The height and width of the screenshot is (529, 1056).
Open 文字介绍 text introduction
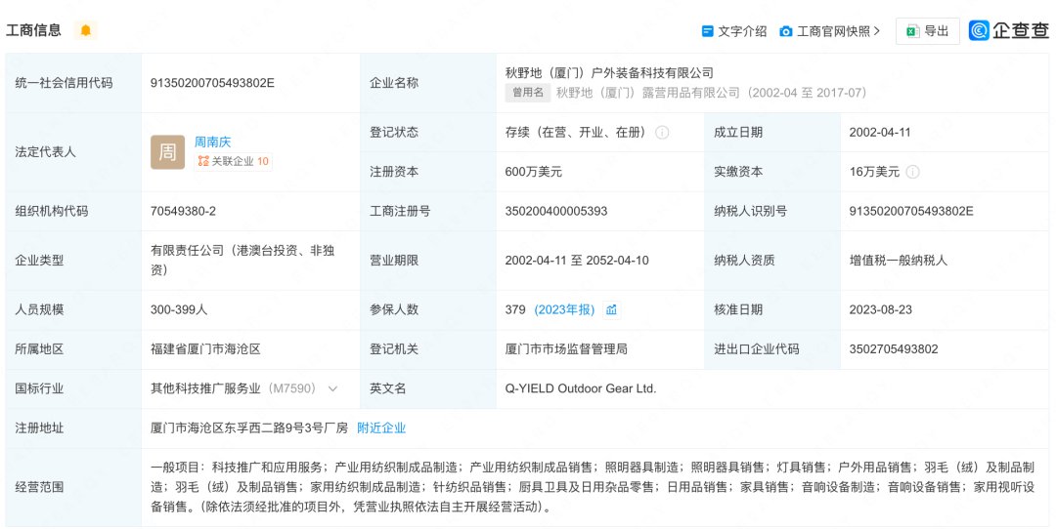(742, 31)
